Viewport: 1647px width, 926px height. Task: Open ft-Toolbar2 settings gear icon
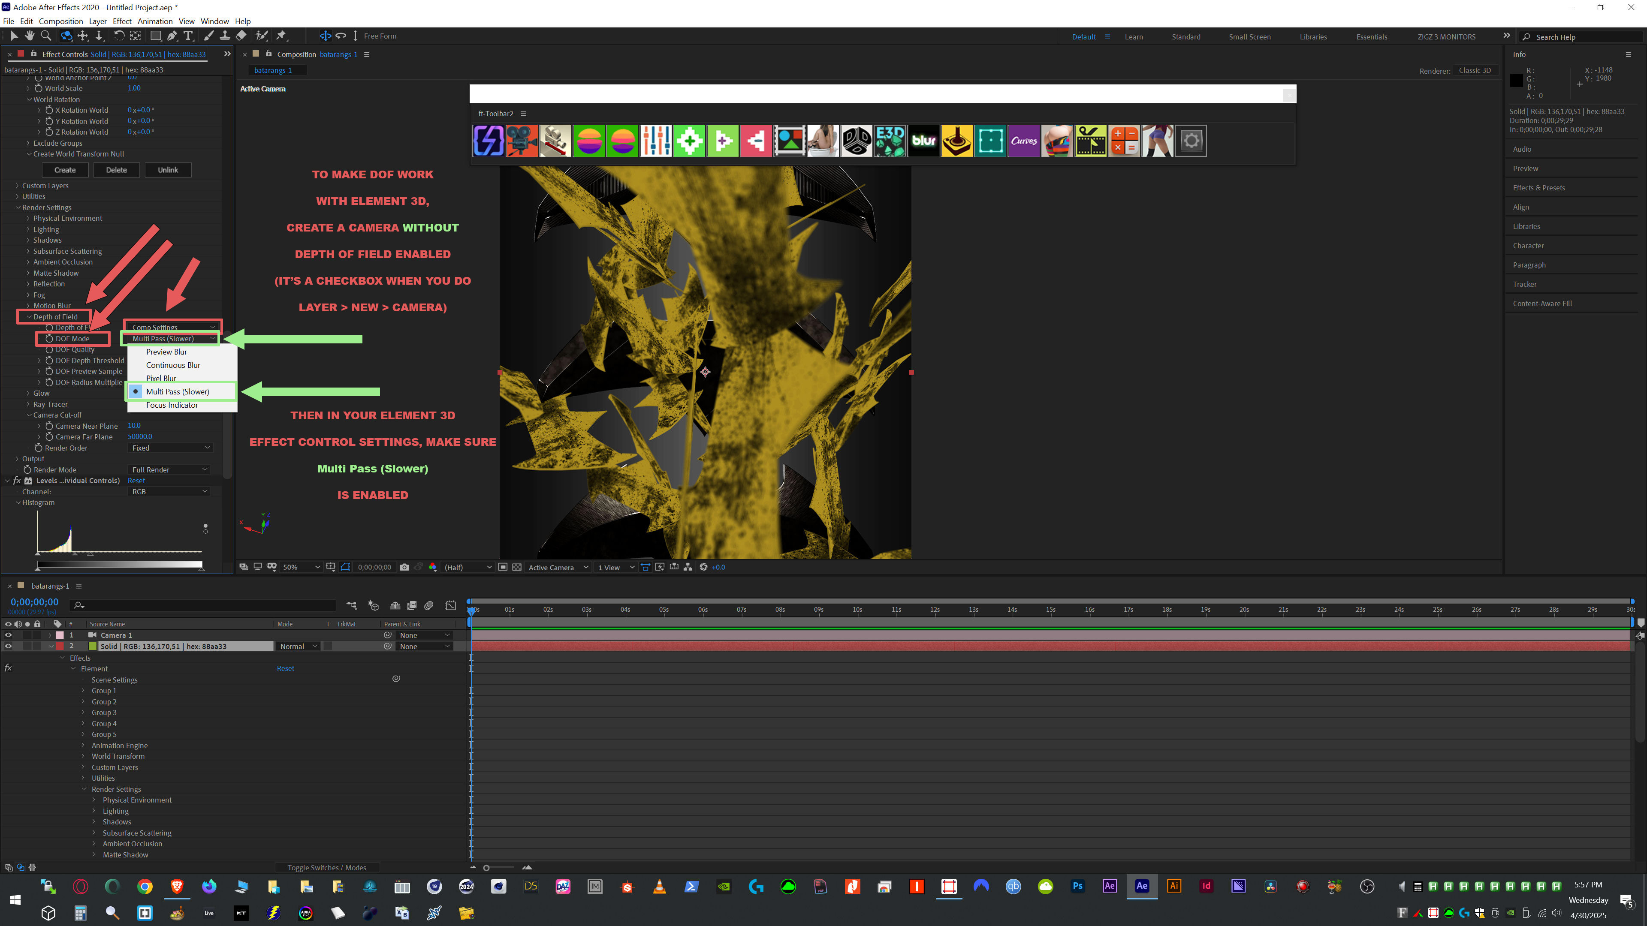click(1191, 141)
